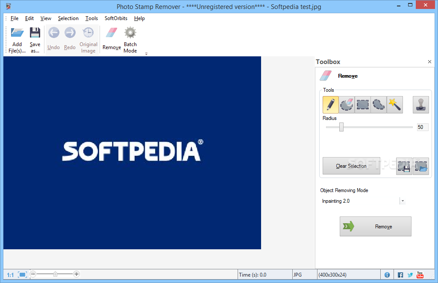438x283 pixels.
Task: Select the free-form lasso selection tool
Action: pyautogui.click(x=379, y=105)
